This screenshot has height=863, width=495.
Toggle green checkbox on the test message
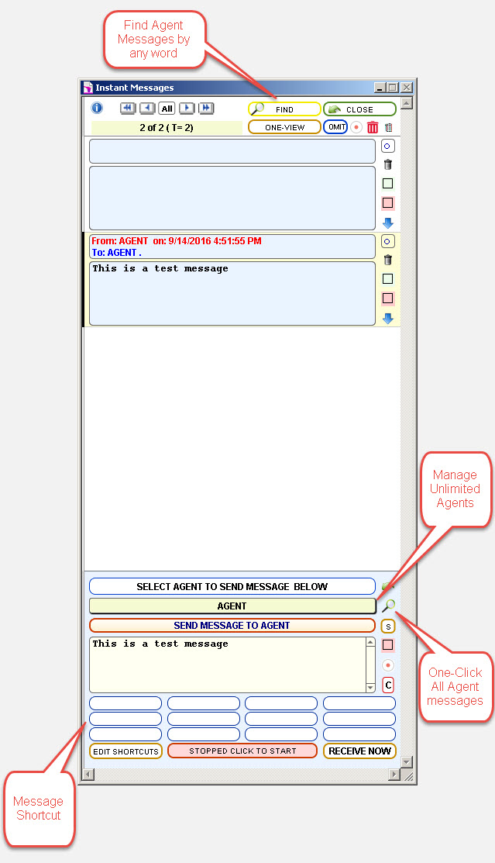coord(388,279)
